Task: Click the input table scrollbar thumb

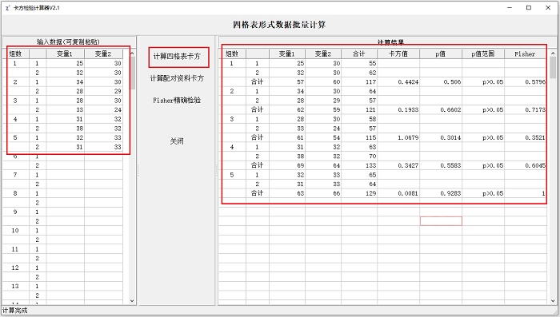Action: [x=132, y=73]
